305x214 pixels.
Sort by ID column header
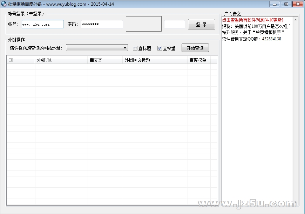pyautogui.click(x=21, y=60)
